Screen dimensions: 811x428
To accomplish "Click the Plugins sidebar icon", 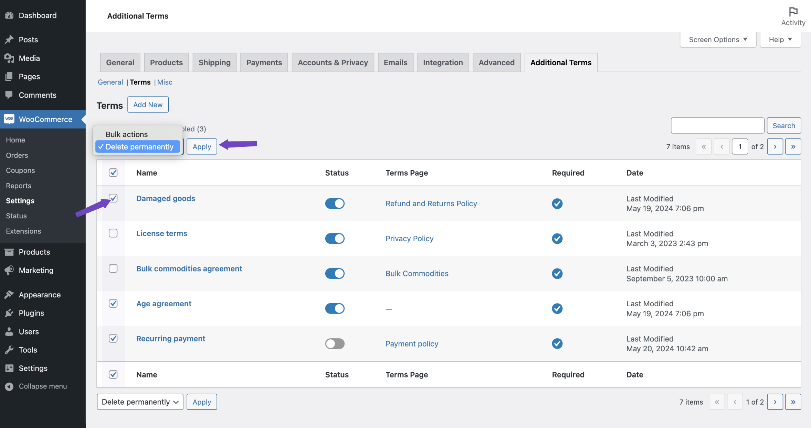I will point(9,313).
